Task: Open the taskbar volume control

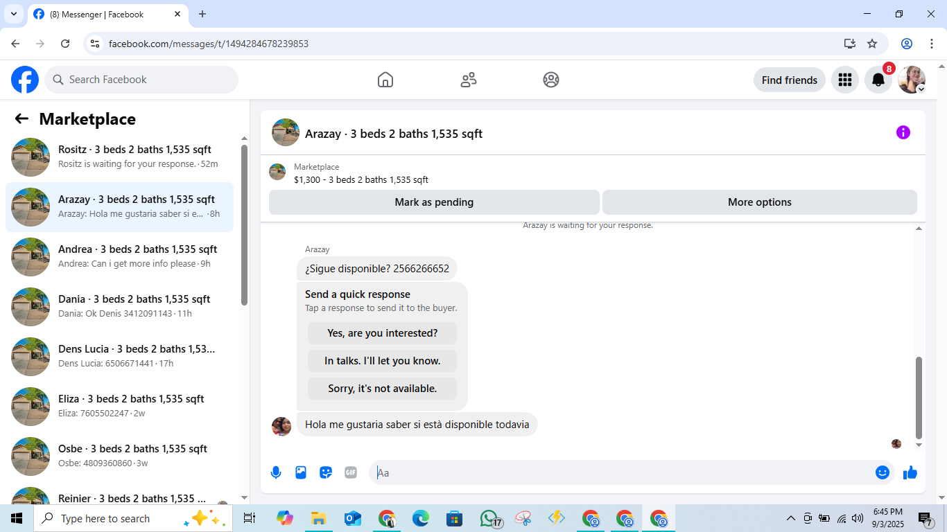Action: [x=858, y=518]
